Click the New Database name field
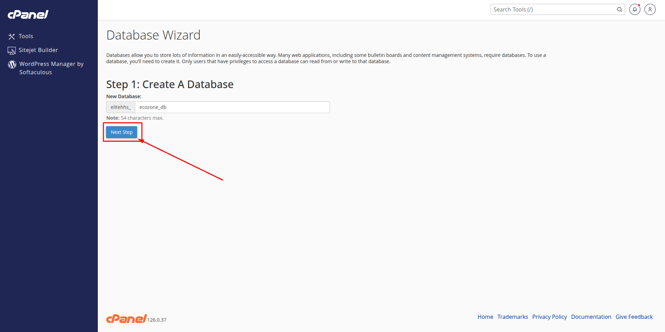This screenshot has width=665, height=332. click(x=232, y=107)
